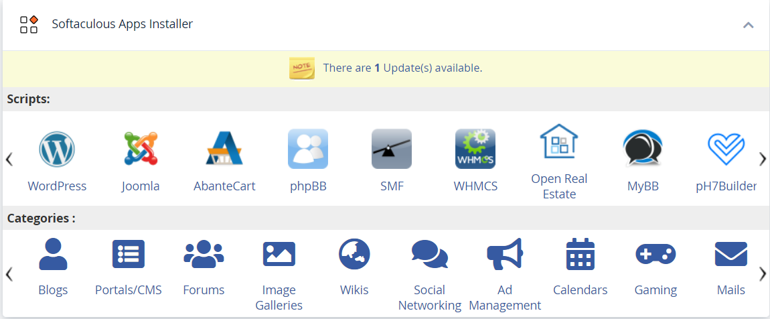The image size is (770, 319).
Task: Select the Social Networking chat icon
Action: pos(430,253)
